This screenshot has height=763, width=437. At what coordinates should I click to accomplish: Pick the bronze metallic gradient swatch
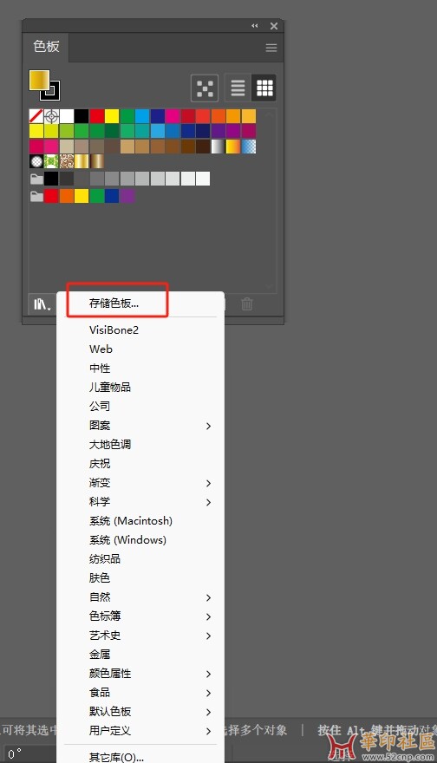[x=97, y=161]
